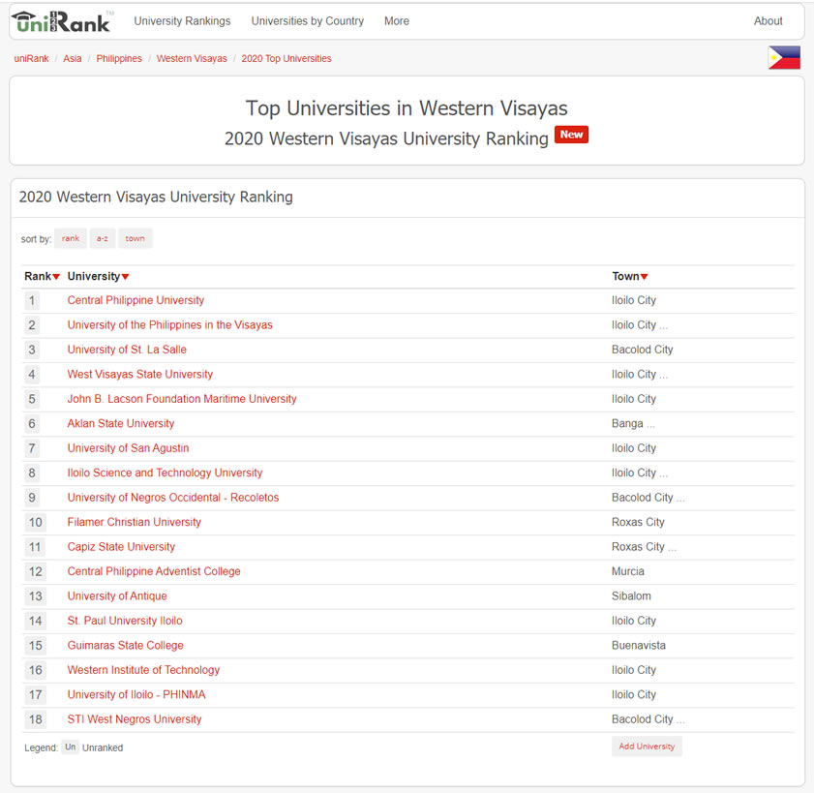Image resolution: width=814 pixels, height=793 pixels.
Task: Sort list by town button
Action: 135,238
